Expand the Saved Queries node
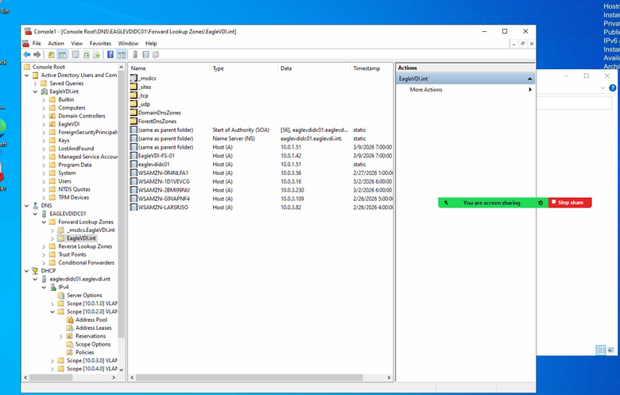Viewport: 620px width, 395px height. [35, 83]
